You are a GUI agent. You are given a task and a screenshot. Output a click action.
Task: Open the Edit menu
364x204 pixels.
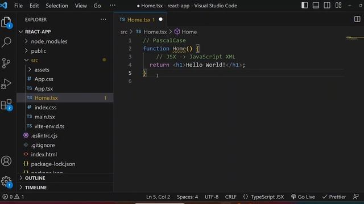[x=34, y=6]
